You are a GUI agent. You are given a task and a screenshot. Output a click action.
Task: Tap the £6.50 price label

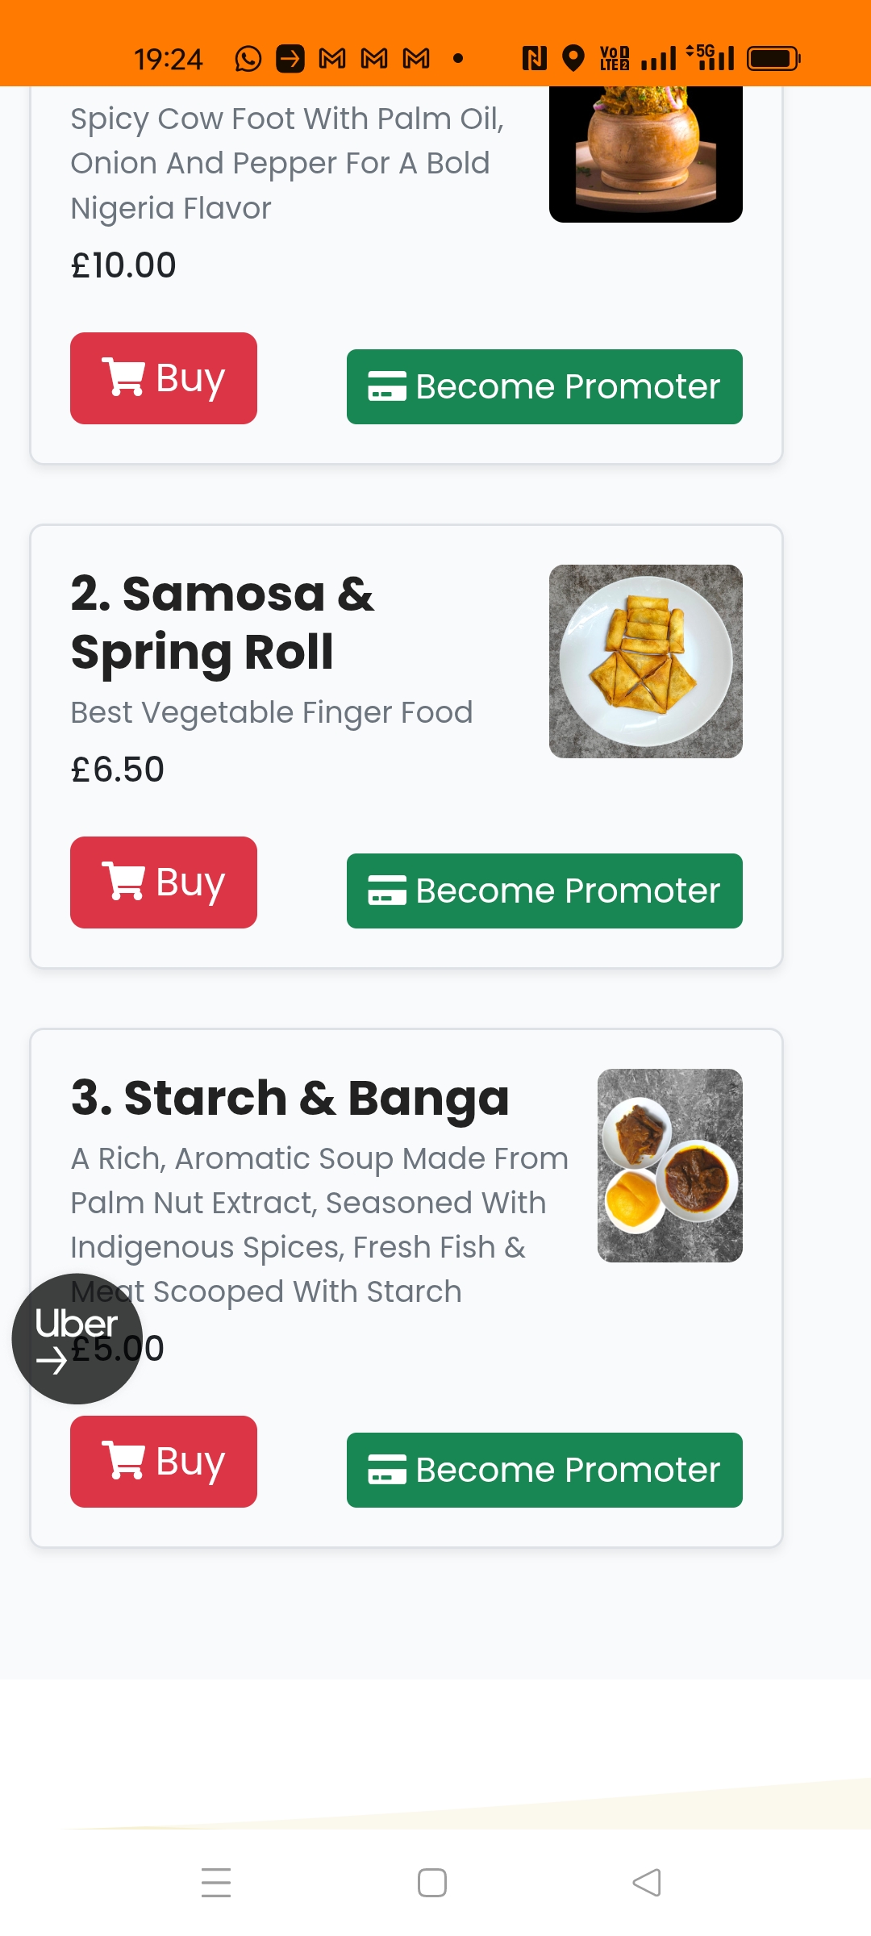(118, 770)
